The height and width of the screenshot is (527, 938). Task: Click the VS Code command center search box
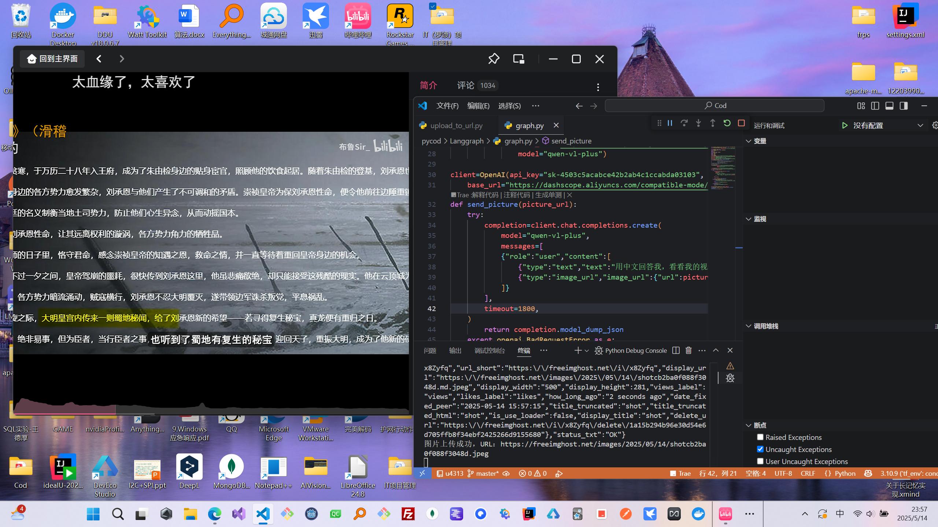pyautogui.click(x=714, y=106)
